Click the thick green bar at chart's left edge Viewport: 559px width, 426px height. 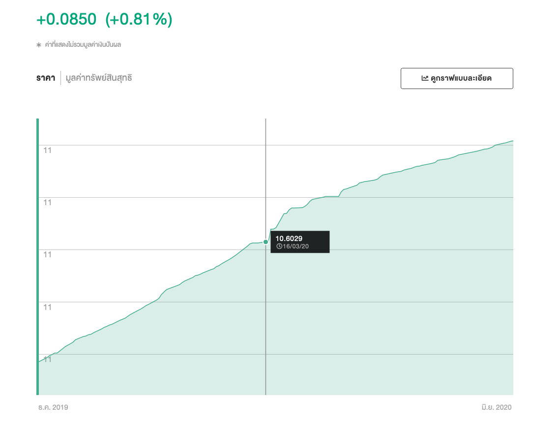(x=37, y=256)
